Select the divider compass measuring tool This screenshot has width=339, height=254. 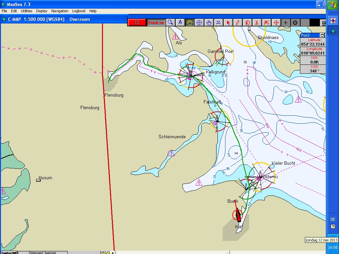point(180,23)
